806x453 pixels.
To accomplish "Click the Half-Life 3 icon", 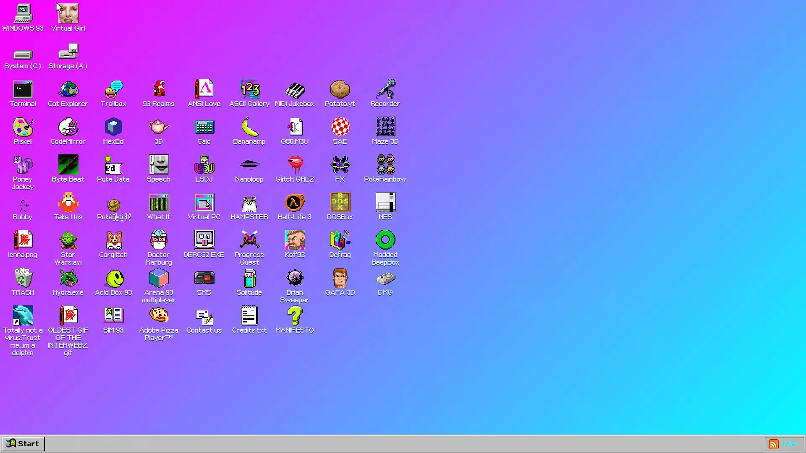I will (x=295, y=203).
